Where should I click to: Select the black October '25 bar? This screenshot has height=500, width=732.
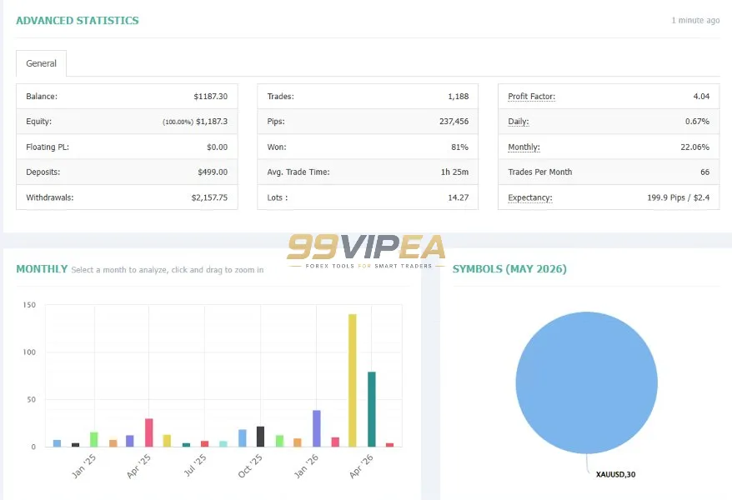(260, 437)
